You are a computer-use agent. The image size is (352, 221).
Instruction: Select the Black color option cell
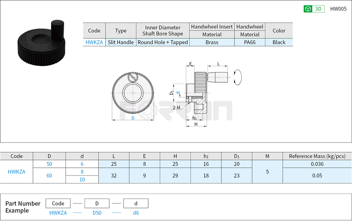pos(279,42)
